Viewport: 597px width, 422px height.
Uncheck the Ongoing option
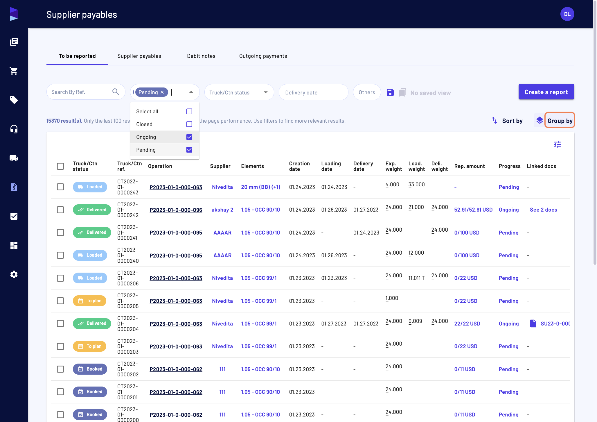(189, 137)
